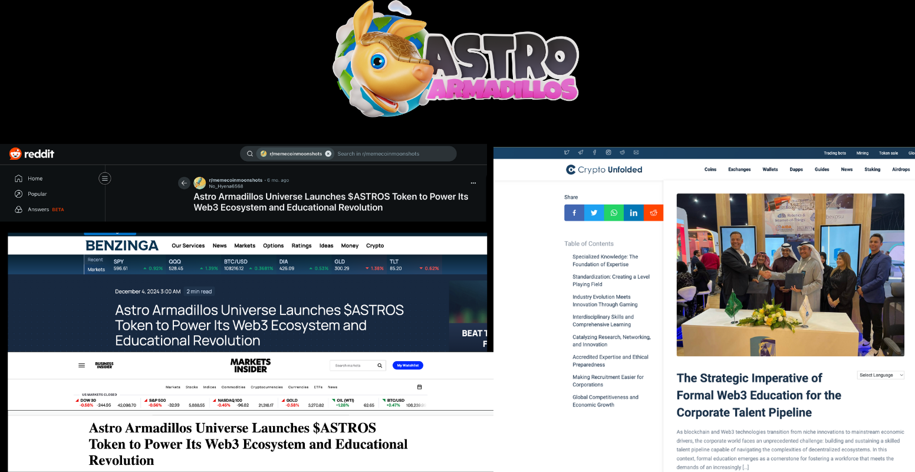This screenshot has width=915, height=472.
Task: Click Instagram icon in Crypto Unfolded top bar
Action: pos(608,152)
